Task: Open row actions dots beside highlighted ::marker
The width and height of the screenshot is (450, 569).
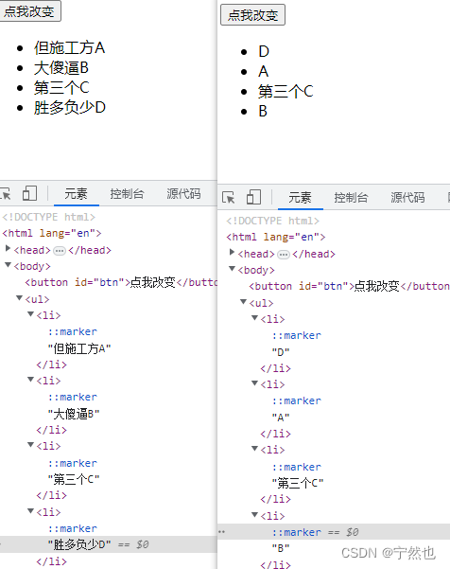Action: click(222, 532)
